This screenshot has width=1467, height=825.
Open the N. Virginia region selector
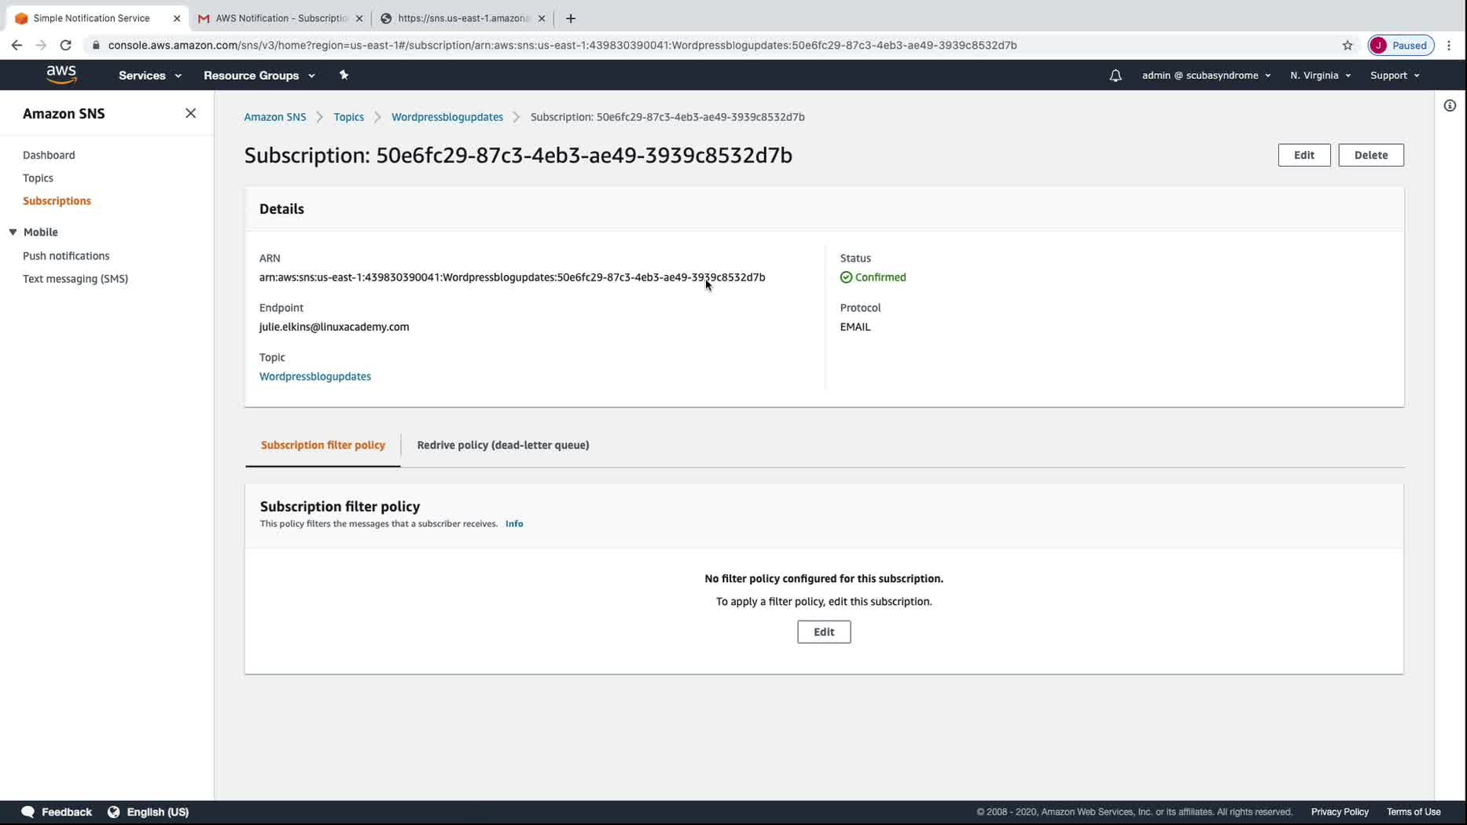coord(1320,75)
